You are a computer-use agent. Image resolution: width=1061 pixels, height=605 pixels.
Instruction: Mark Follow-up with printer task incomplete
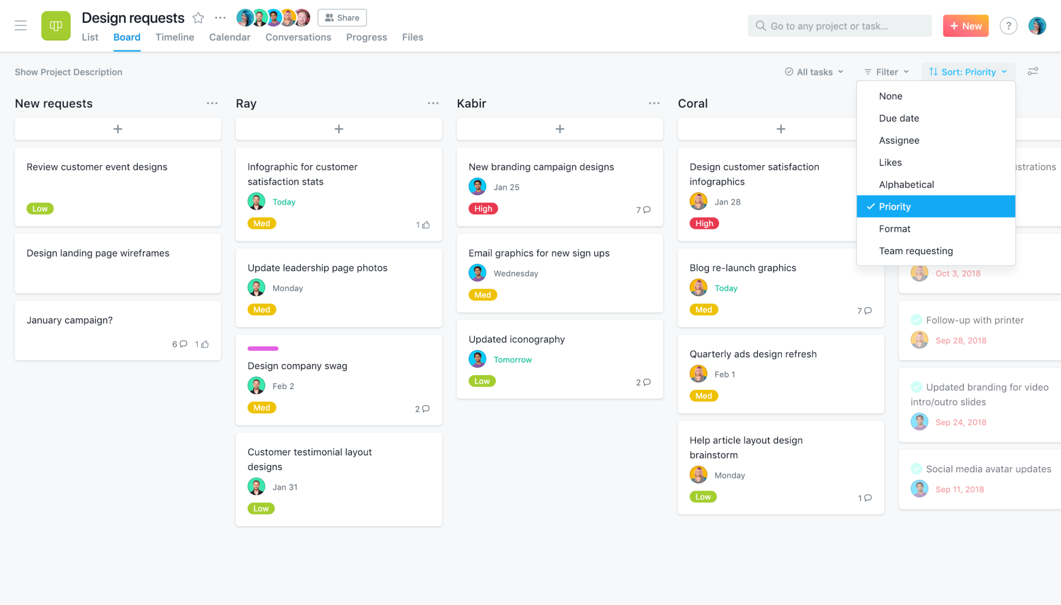tap(917, 320)
